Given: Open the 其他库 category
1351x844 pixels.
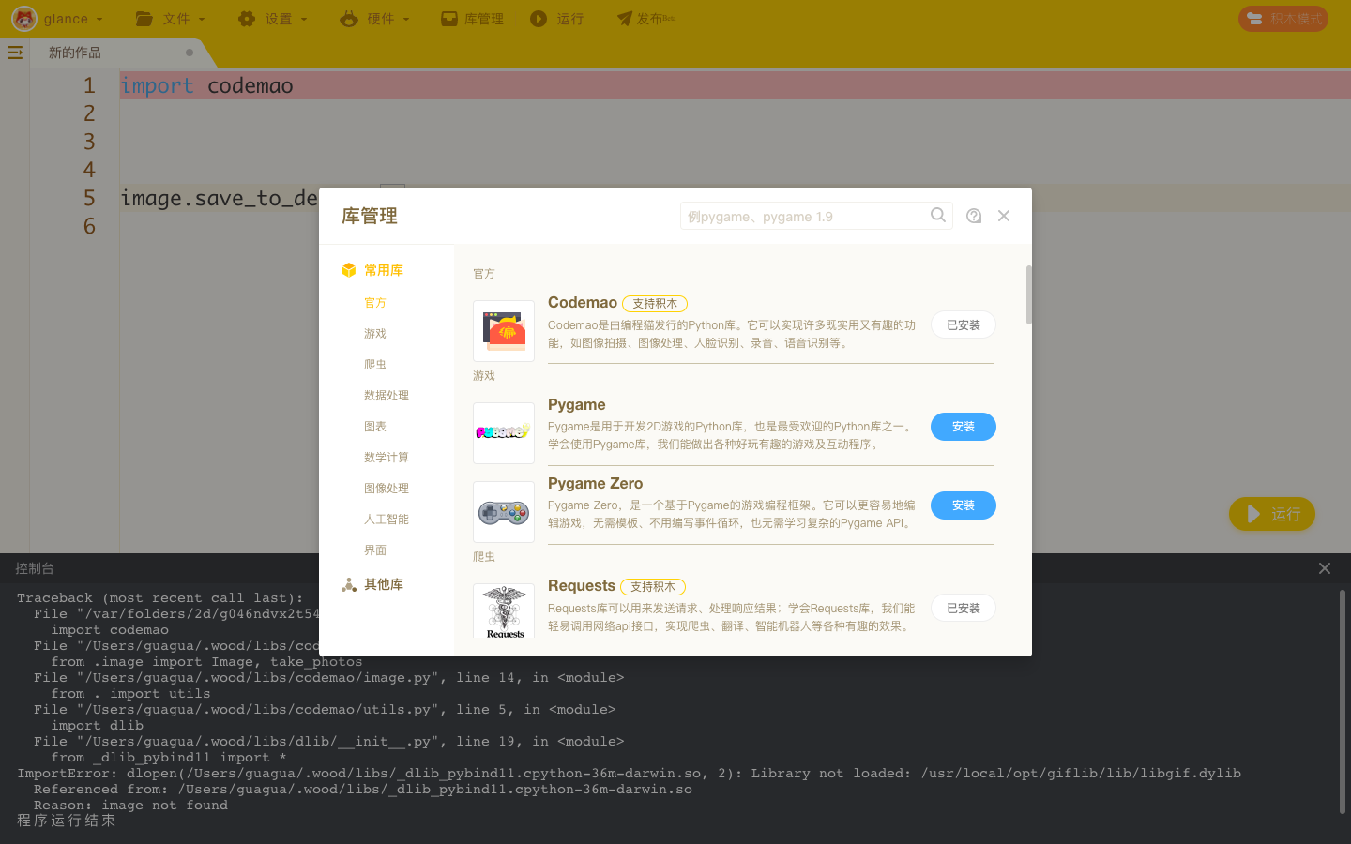Looking at the screenshot, I should click(x=372, y=584).
